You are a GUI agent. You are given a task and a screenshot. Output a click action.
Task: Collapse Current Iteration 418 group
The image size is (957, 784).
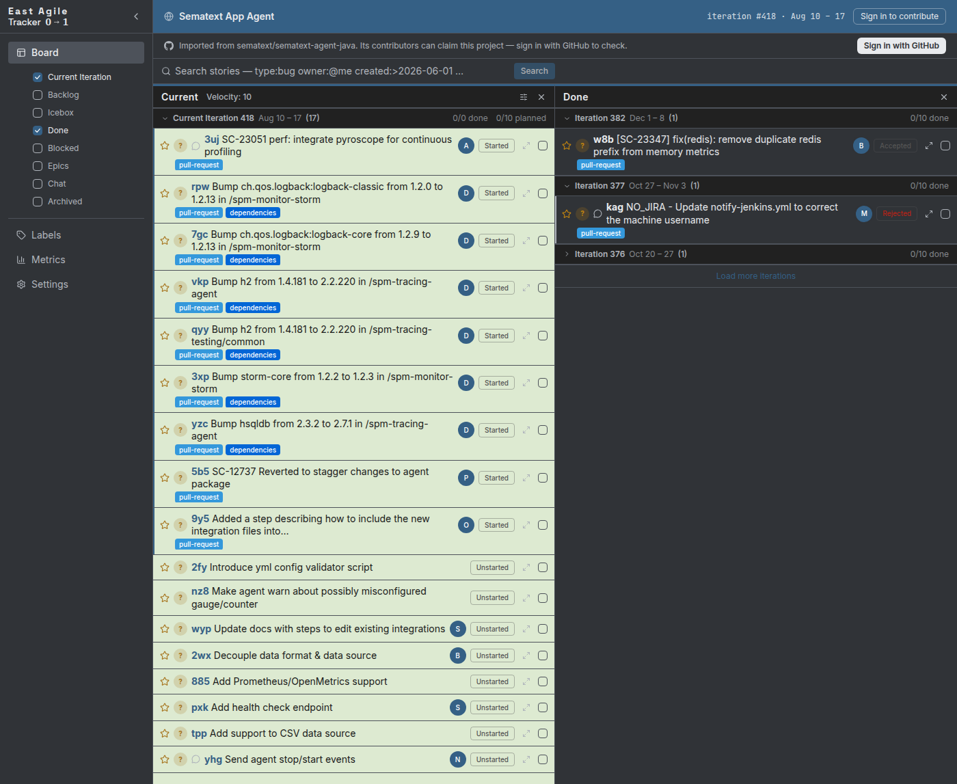pyautogui.click(x=165, y=118)
